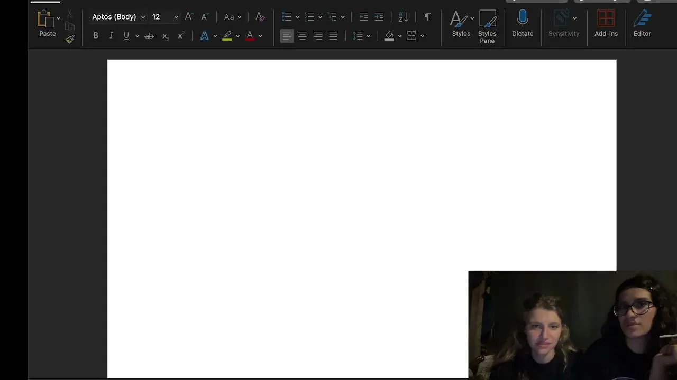Screen dimensions: 677x380
Task: Apply paragraph shading paint bucket
Action: 389,36
